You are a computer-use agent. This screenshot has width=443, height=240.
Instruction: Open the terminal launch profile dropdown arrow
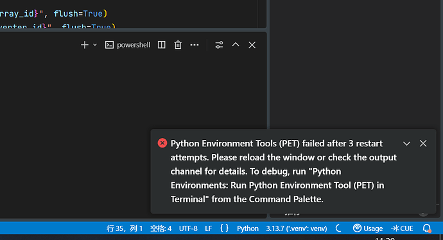pyautogui.click(x=95, y=45)
